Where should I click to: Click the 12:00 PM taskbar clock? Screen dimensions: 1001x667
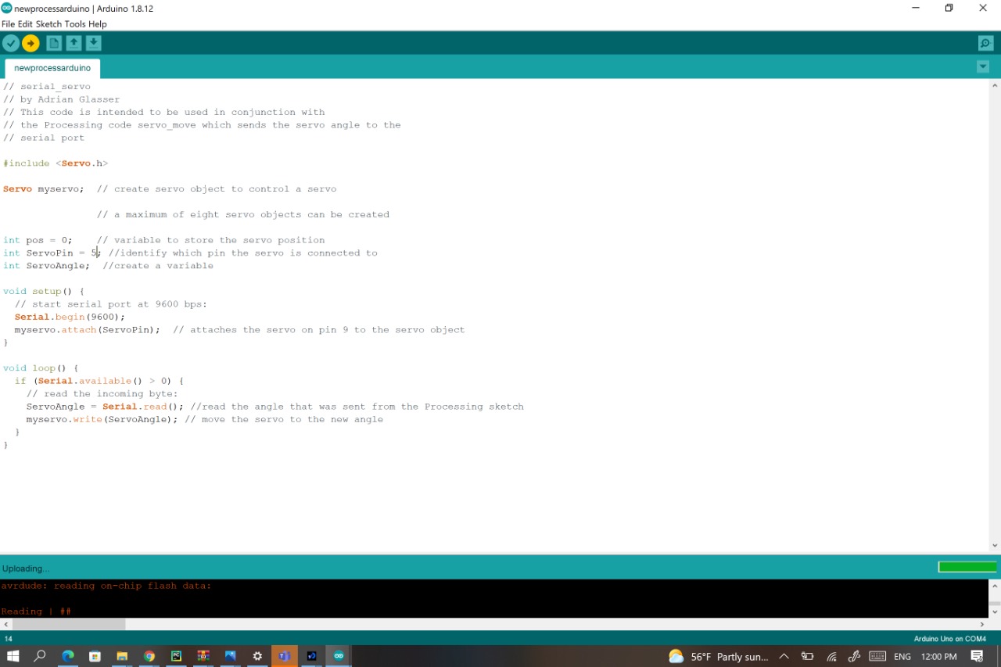coord(939,657)
